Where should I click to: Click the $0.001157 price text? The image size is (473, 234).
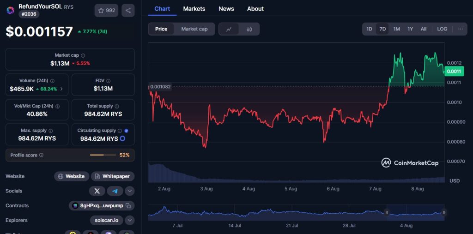(x=39, y=32)
